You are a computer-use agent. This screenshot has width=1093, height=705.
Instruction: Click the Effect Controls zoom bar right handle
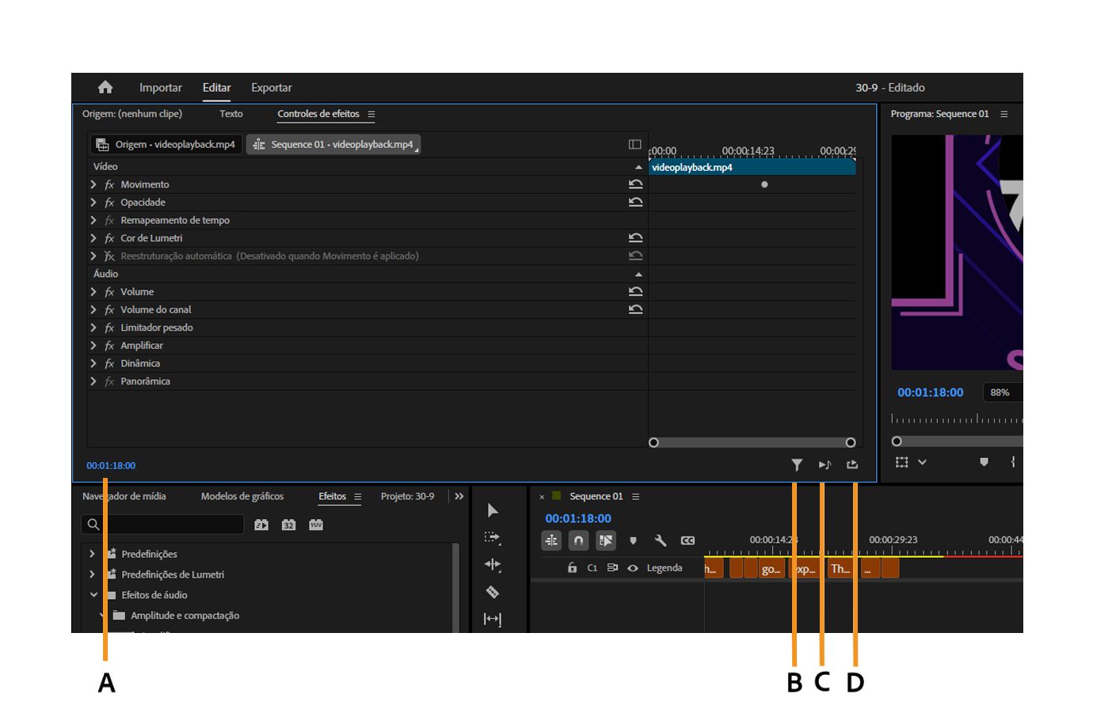tap(851, 443)
